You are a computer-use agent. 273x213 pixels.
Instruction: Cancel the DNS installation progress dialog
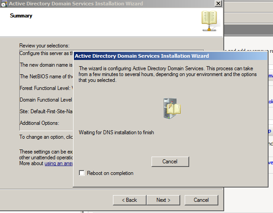(170, 162)
